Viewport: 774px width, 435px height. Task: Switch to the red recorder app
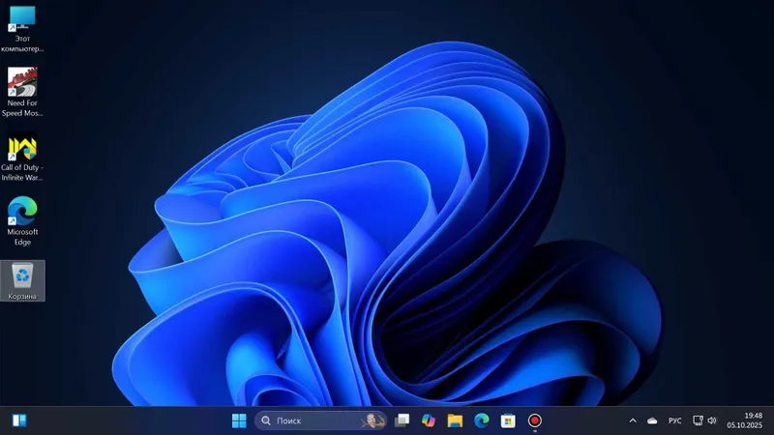tap(535, 420)
